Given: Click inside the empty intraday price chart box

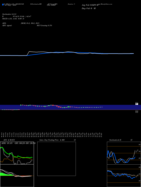Looking at the screenshot, I should 56,159.
